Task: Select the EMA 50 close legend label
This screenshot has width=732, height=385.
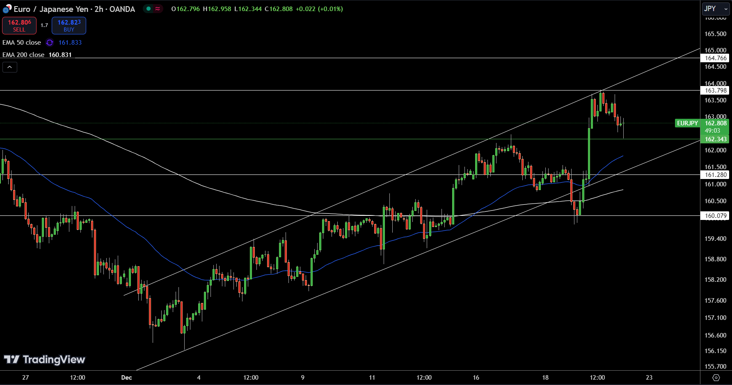Action: 22,43
